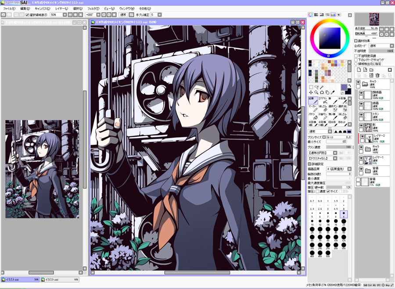This screenshot has height=289, width=395.
Task: Click the canvas horizontal scrollbar
Action: tap(197, 273)
